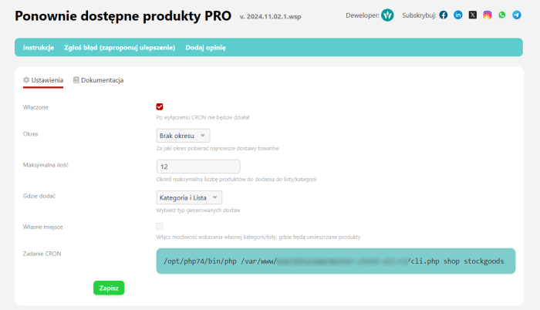Click the green Zapisz button
Screen dimensions: 540x310
109,288
